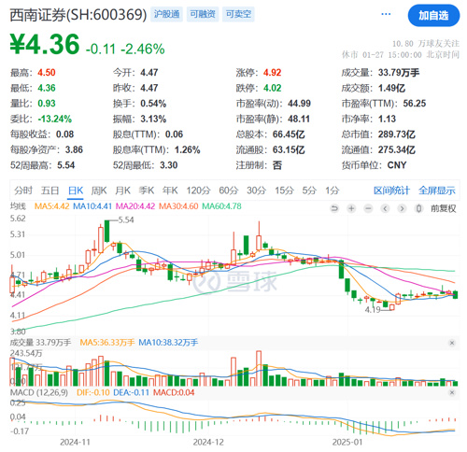Switch to the 月K monthly tab
Screen dimensions: 467x452
point(122,191)
